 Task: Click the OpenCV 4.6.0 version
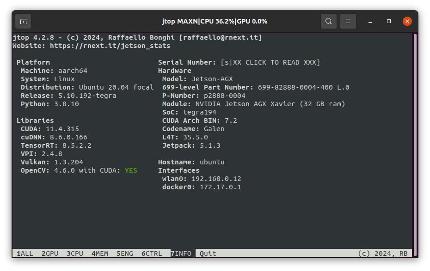tap(64, 170)
